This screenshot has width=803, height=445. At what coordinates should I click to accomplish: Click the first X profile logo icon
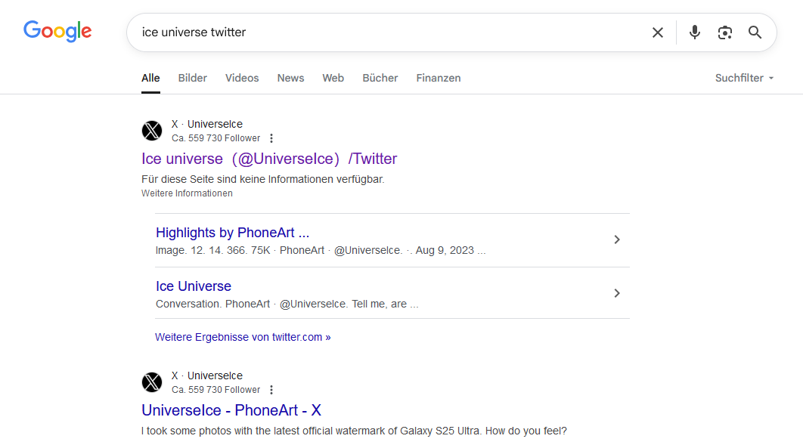[152, 131]
